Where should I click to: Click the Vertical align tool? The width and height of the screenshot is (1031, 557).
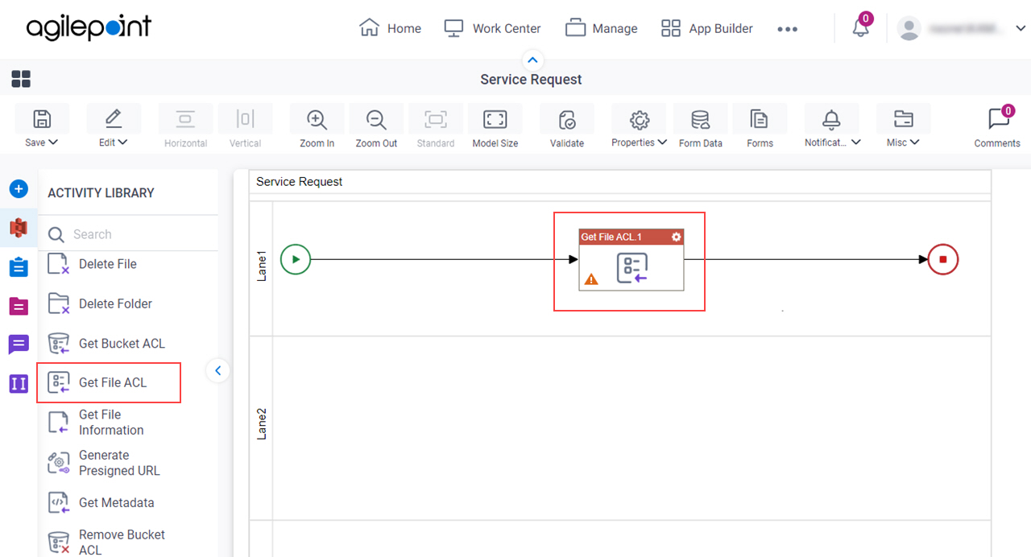pos(245,126)
